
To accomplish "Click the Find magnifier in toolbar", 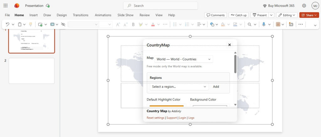I will click(249, 24).
